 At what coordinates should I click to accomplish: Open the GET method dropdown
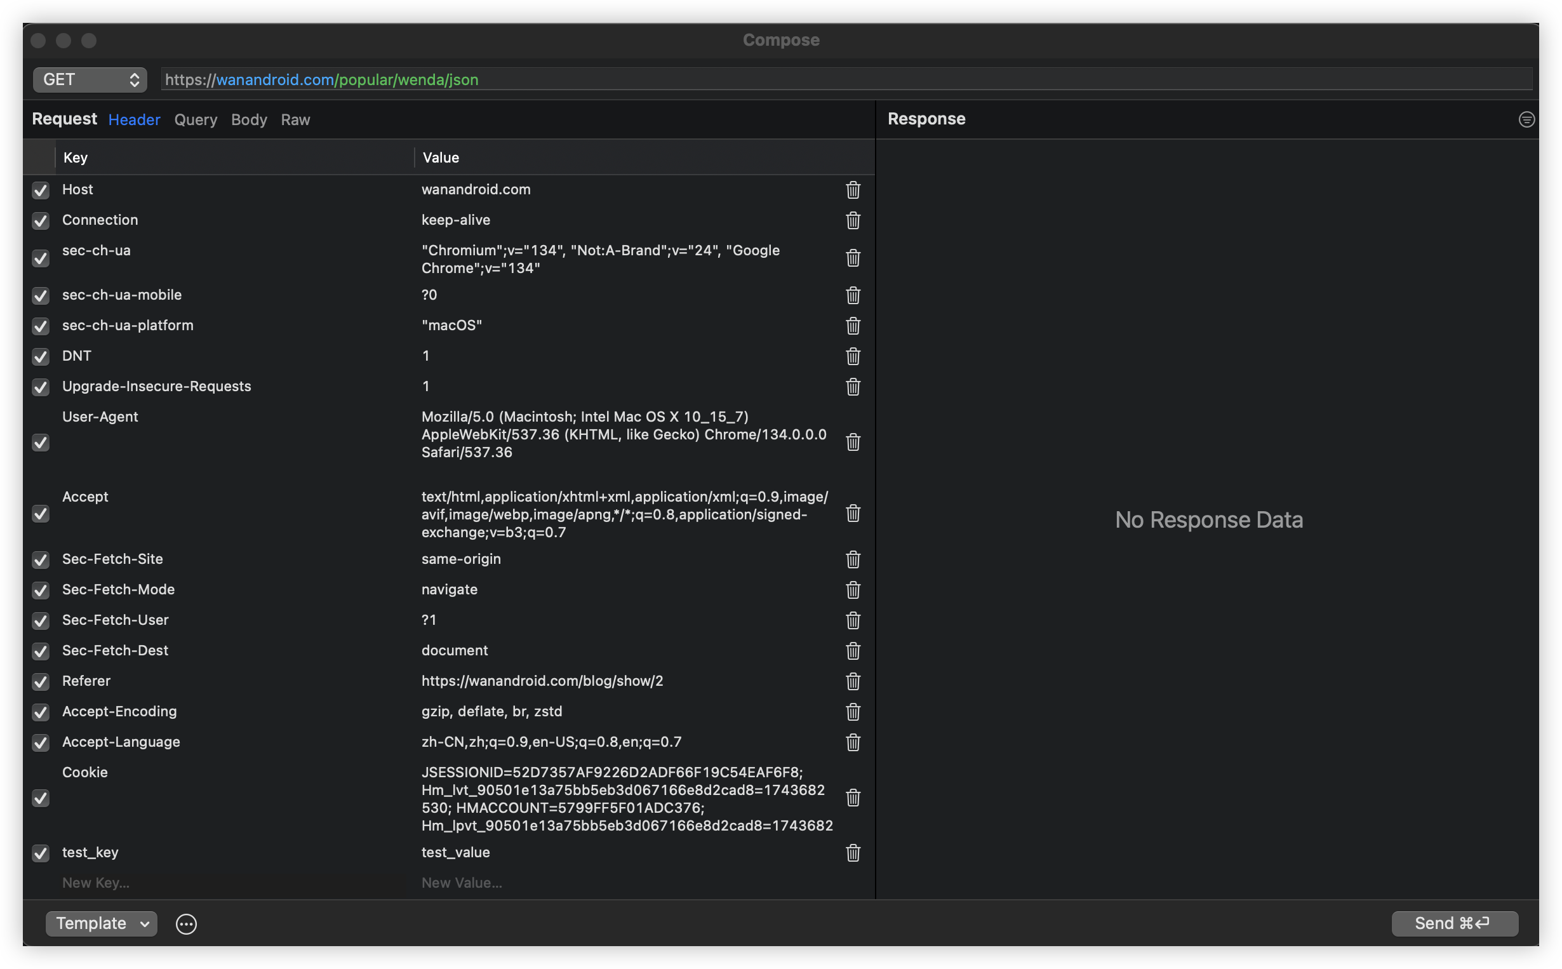(90, 79)
